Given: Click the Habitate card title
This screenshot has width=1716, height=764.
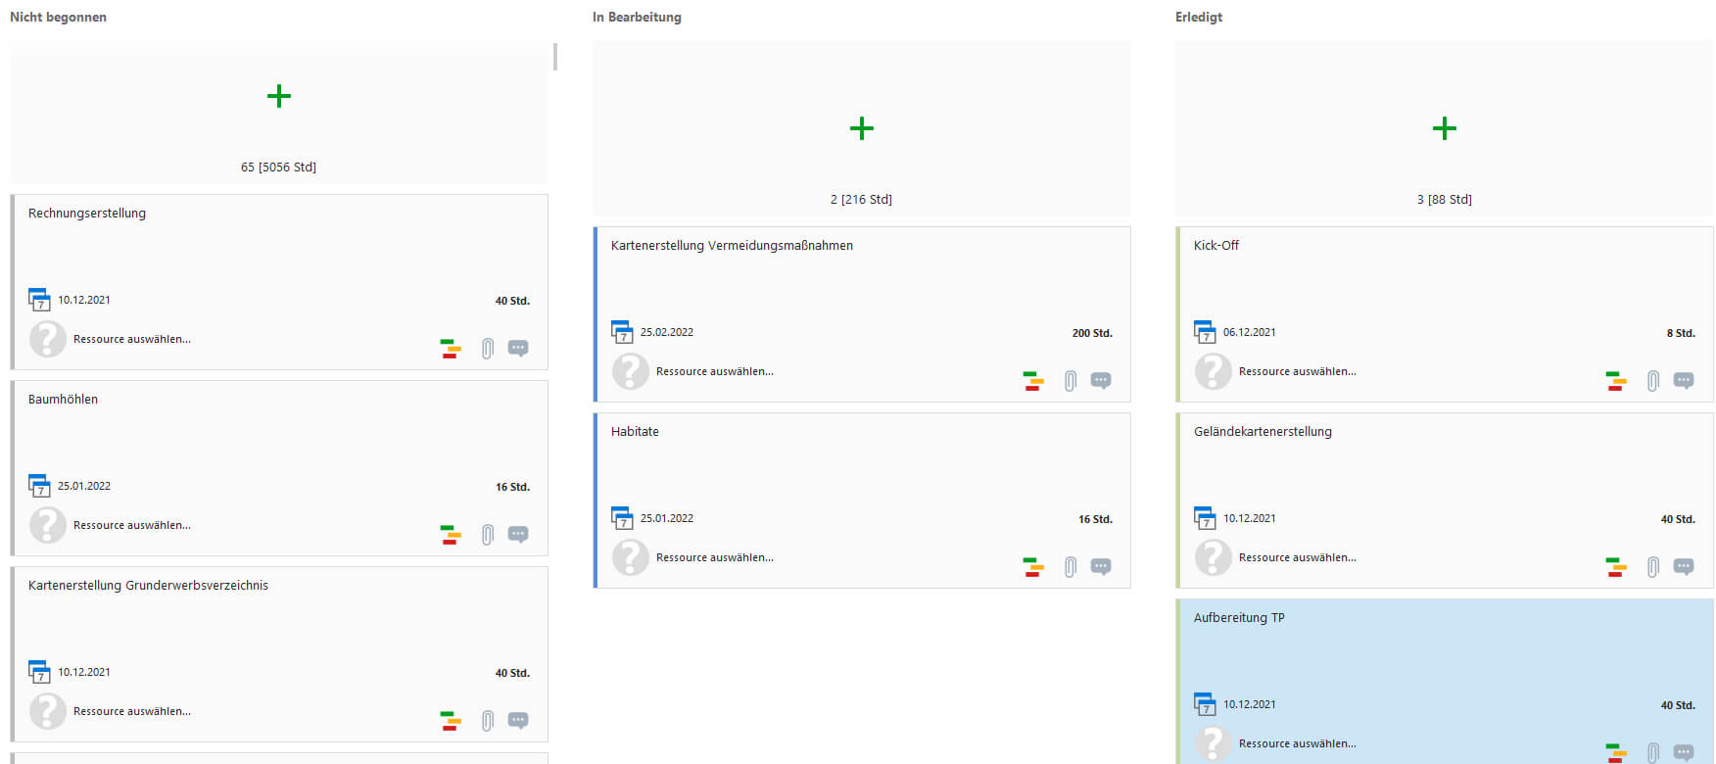Looking at the screenshot, I should click(635, 432).
